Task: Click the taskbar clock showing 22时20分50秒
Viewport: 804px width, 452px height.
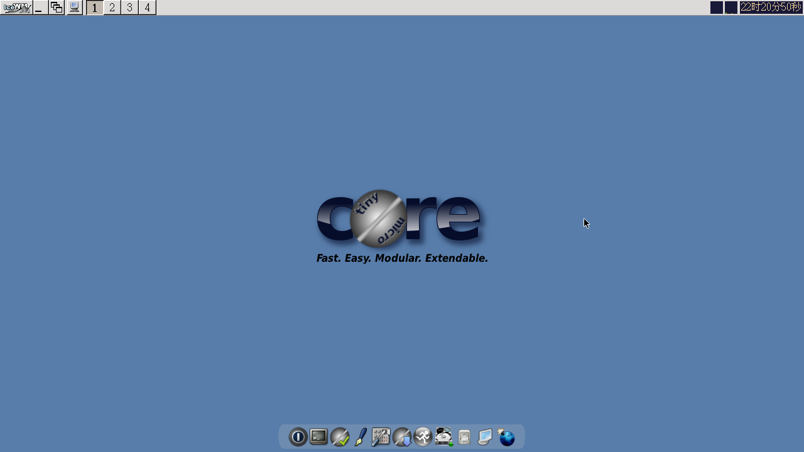Action: pyautogui.click(x=771, y=8)
